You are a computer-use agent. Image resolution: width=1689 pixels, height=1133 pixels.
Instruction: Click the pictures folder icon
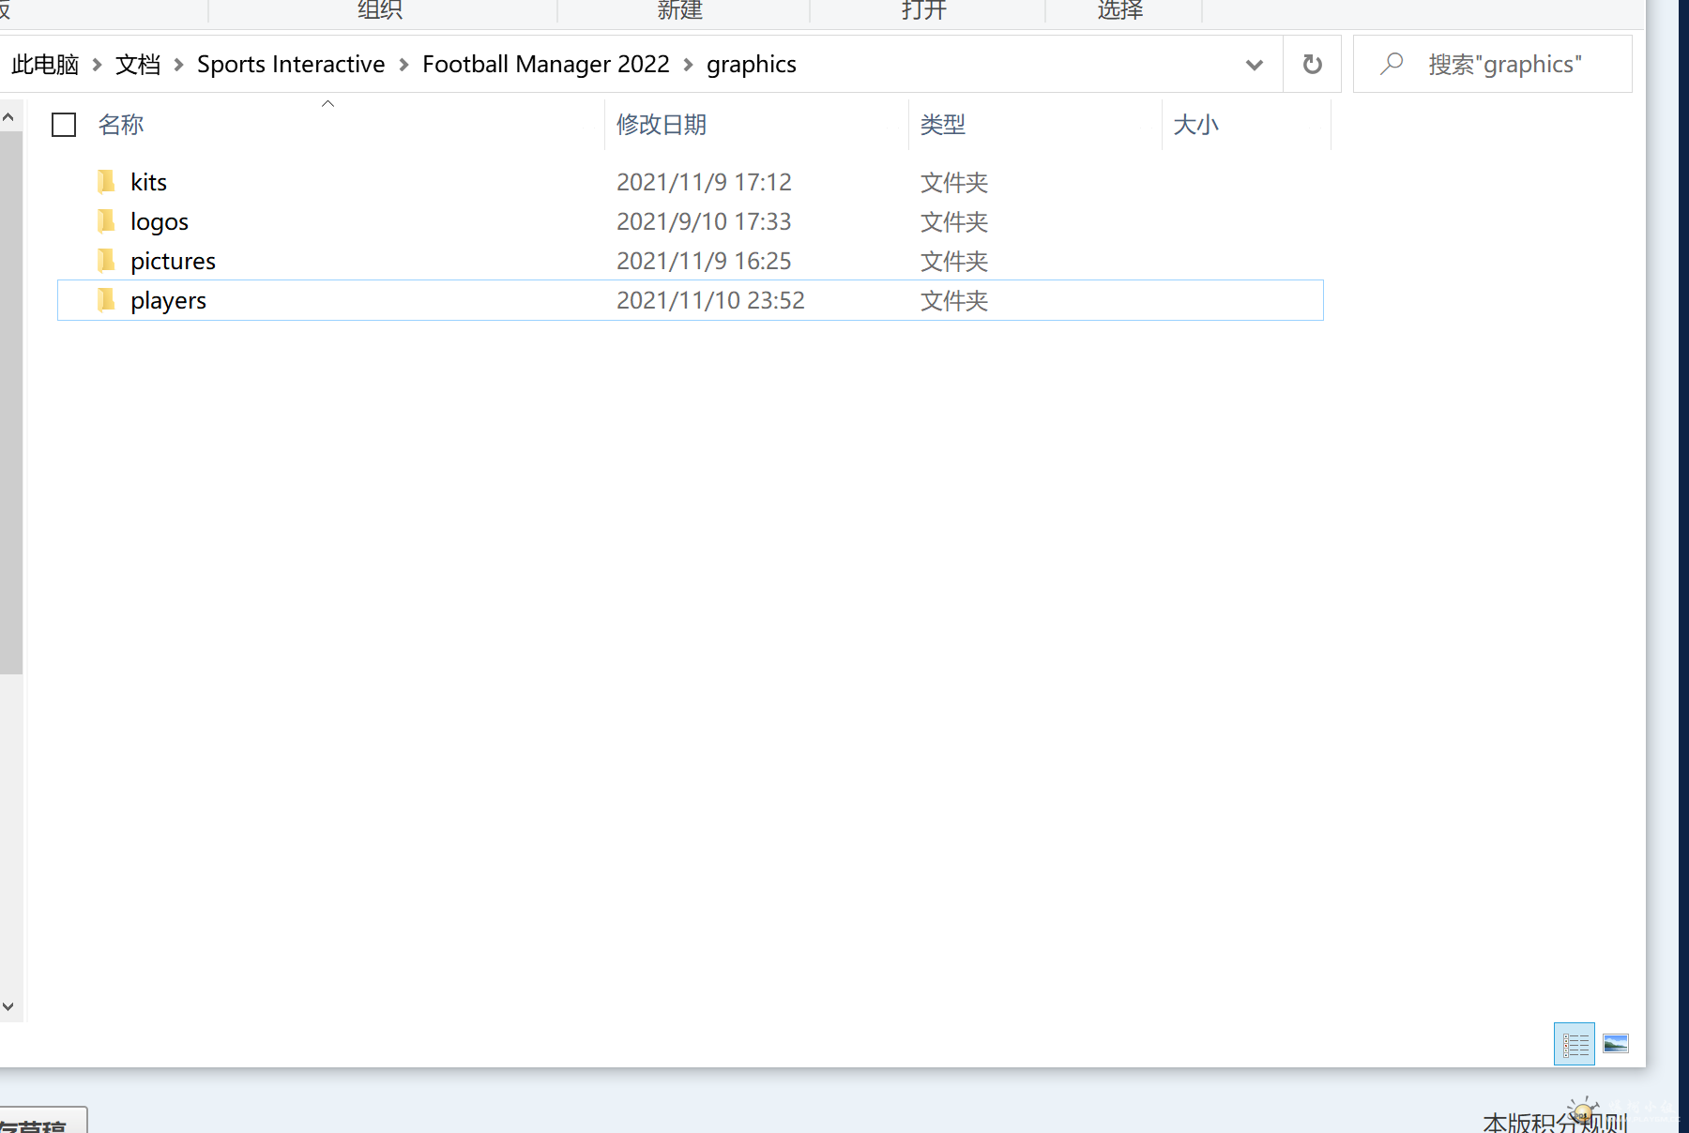[x=106, y=260]
